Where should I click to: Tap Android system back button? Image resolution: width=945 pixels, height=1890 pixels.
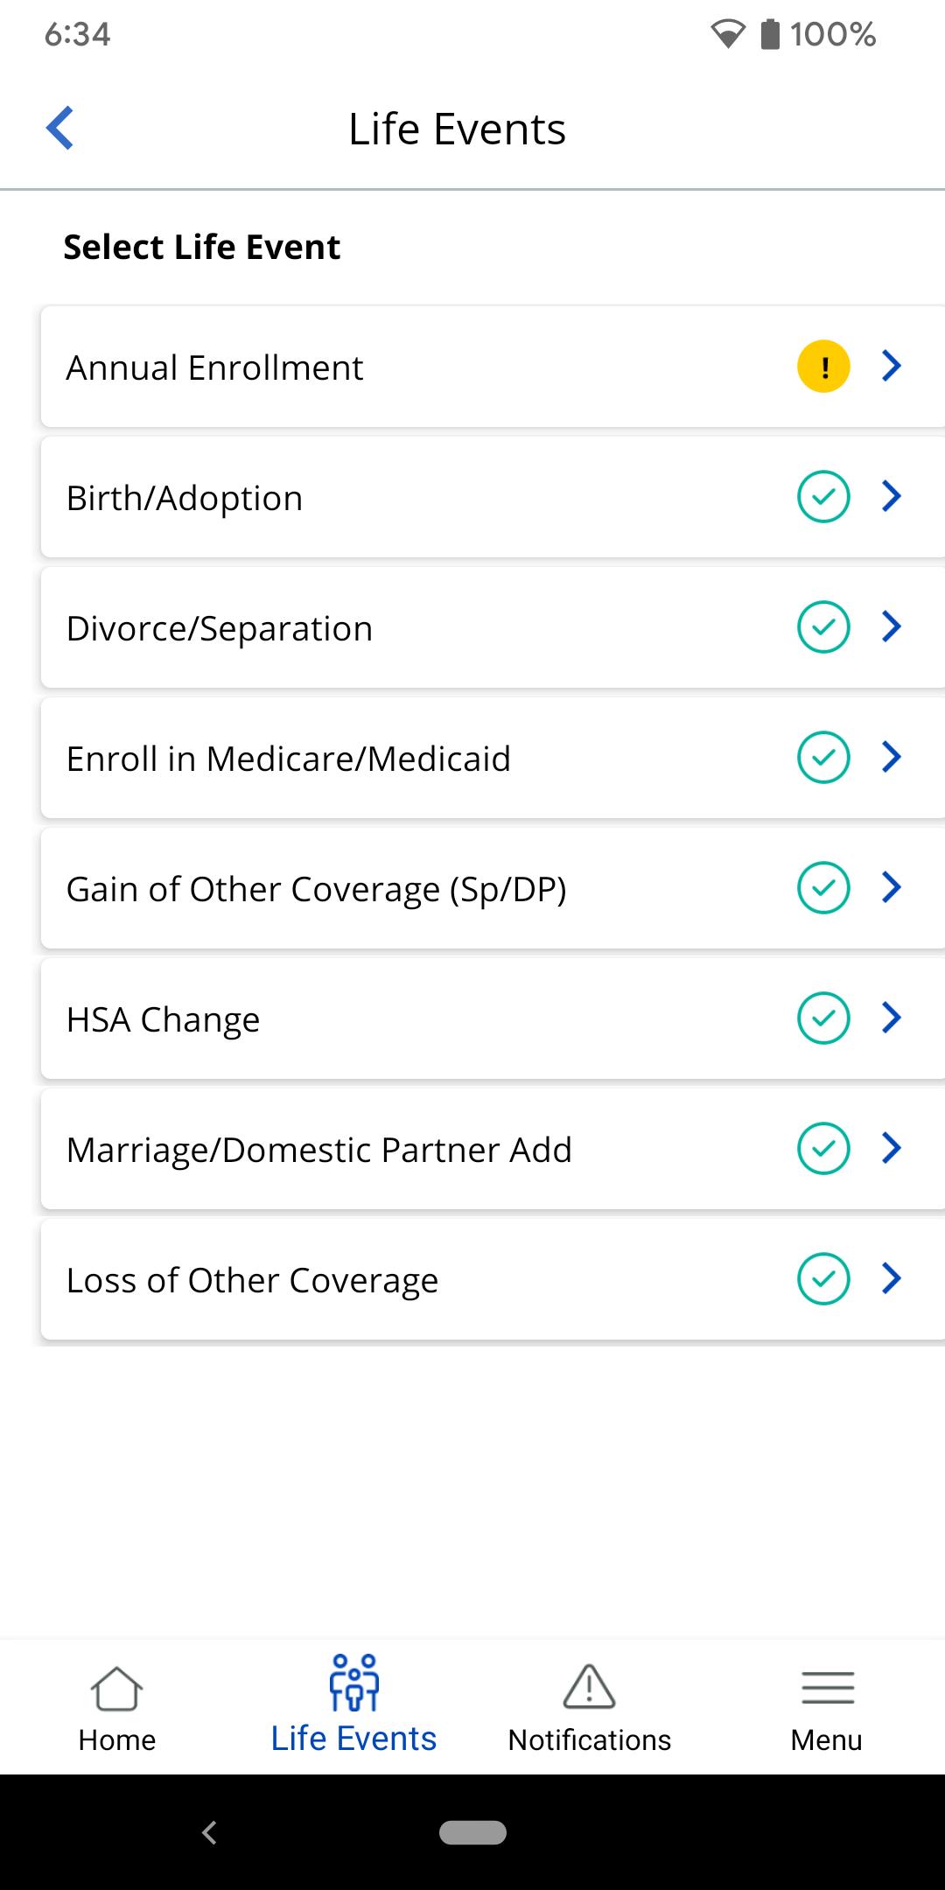(x=209, y=1832)
